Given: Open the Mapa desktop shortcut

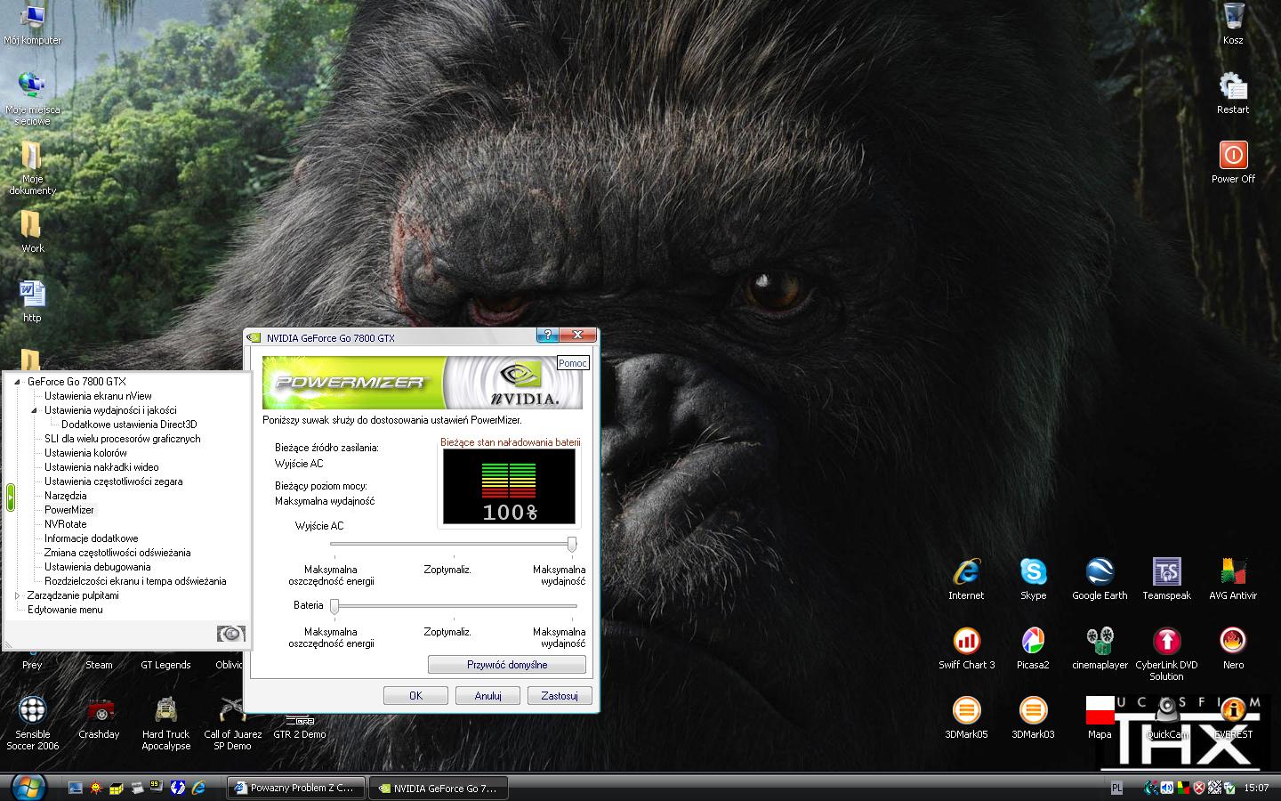Looking at the screenshot, I should point(1100,717).
